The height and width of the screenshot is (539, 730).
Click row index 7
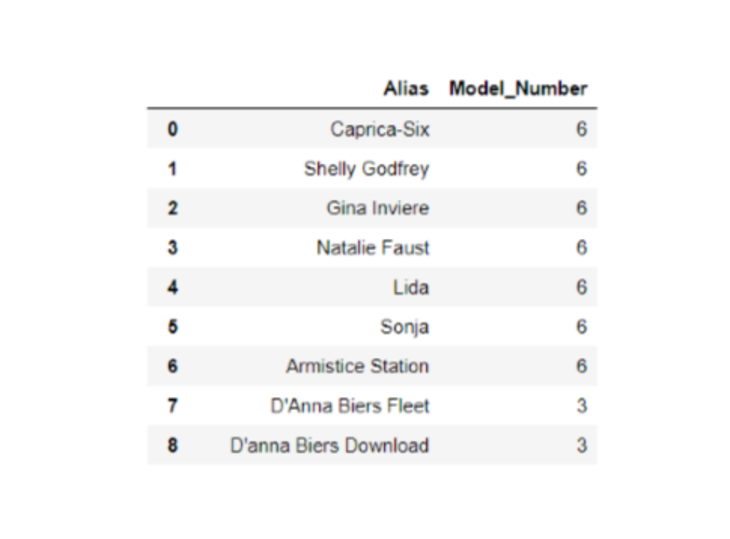[172, 406]
